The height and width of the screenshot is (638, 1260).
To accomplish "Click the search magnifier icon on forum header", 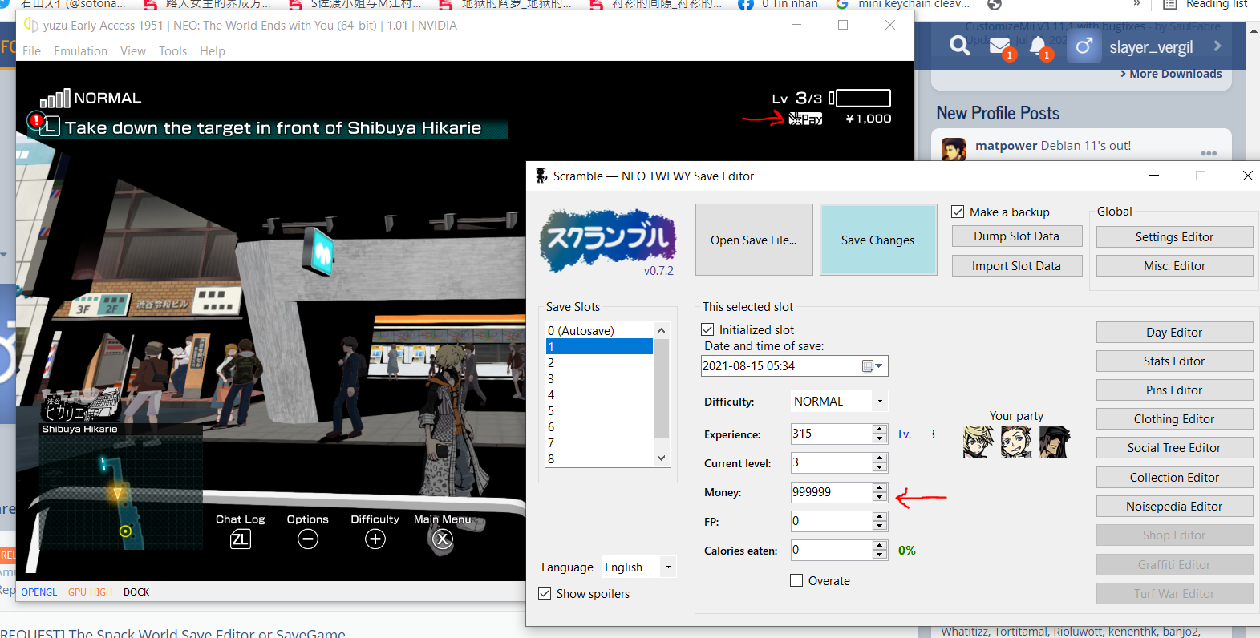I will pos(959,46).
